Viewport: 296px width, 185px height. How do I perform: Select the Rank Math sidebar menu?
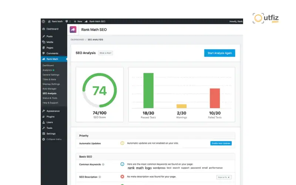(54, 59)
